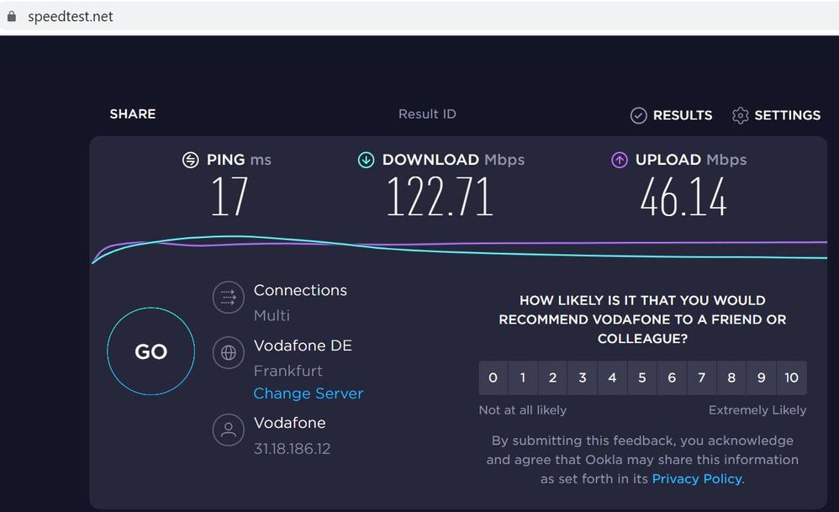Select rating 5 in the survey
Viewport: 839px width, 512px height.
pos(641,377)
